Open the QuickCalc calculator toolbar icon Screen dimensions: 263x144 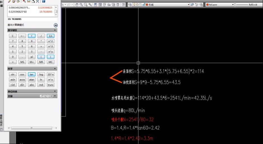(x=118, y=5)
